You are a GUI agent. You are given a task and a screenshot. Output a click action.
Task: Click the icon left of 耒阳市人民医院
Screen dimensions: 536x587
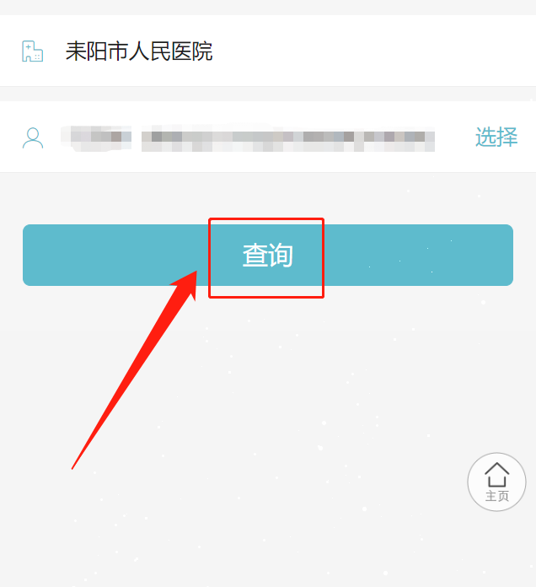[33, 51]
